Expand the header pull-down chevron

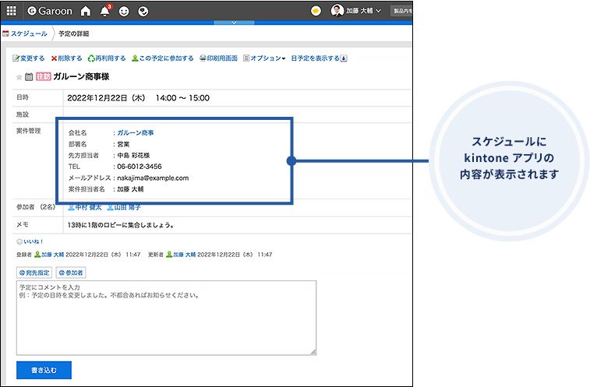coord(234,23)
